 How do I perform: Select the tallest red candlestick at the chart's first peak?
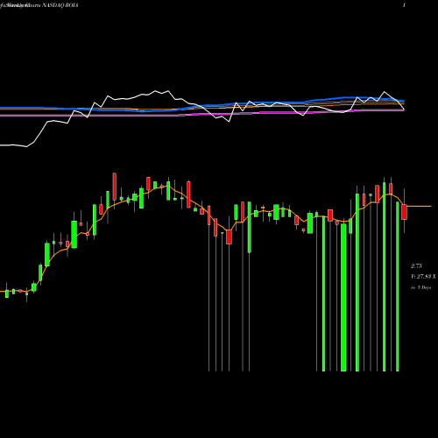pyautogui.click(x=115, y=187)
